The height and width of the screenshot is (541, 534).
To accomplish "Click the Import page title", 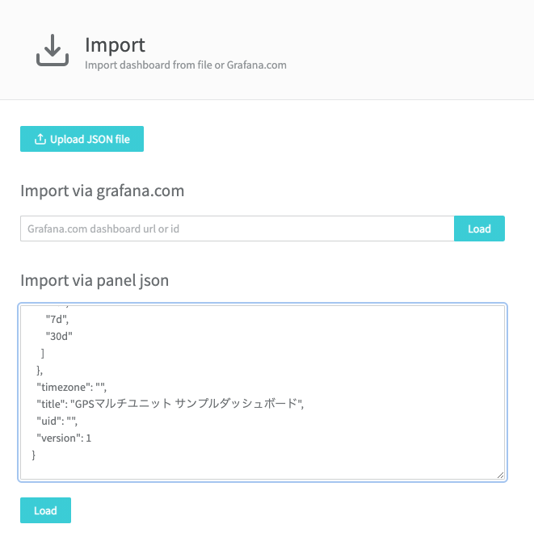I will pyautogui.click(x=115, y=45).
